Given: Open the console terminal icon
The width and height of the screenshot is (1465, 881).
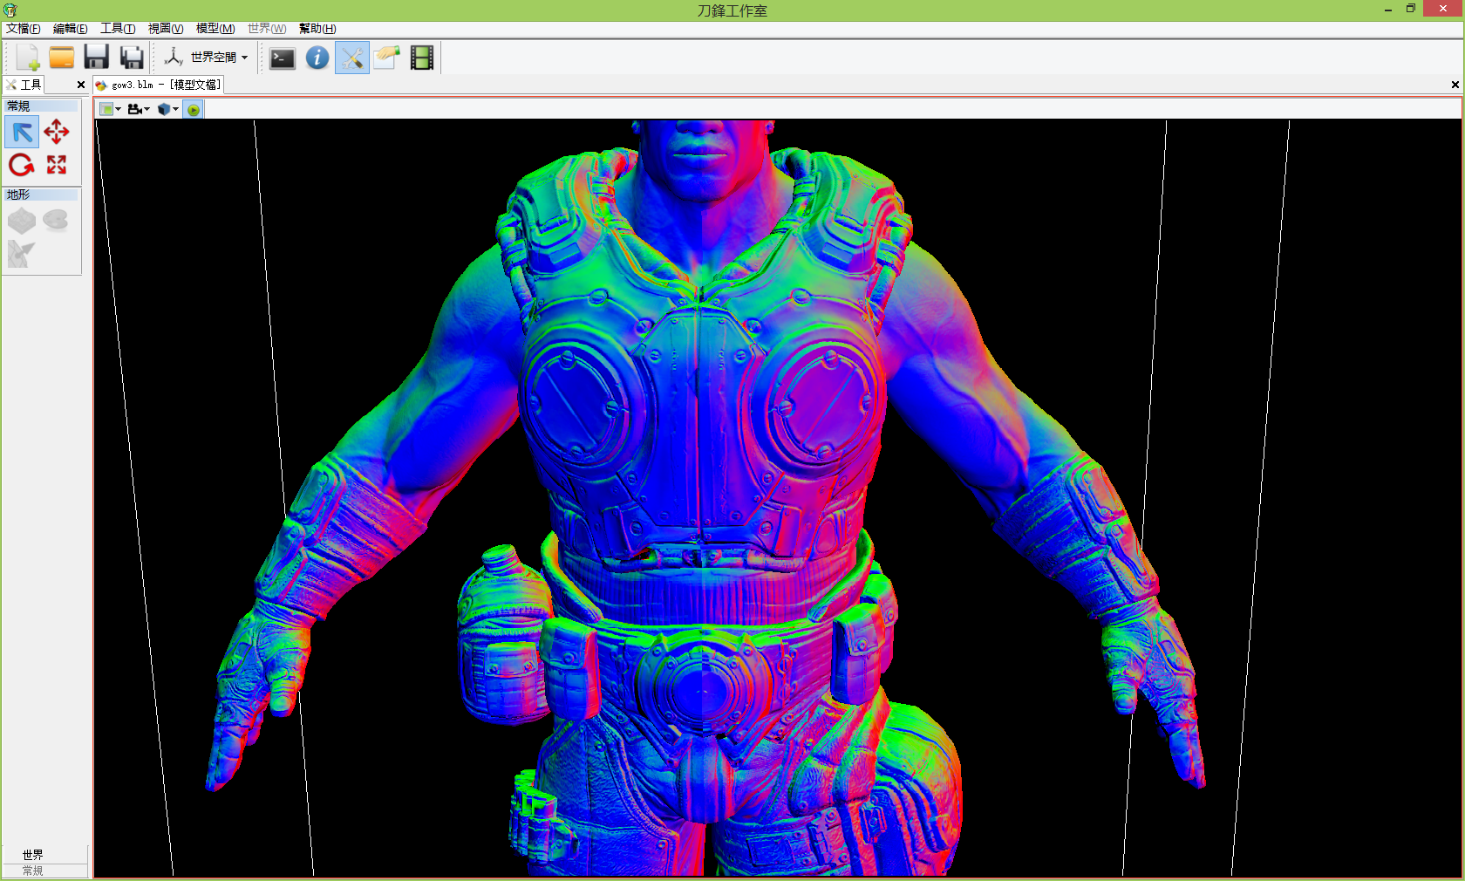Looking at the screenshot, I should pyautogui.click(x=282, y=58).
